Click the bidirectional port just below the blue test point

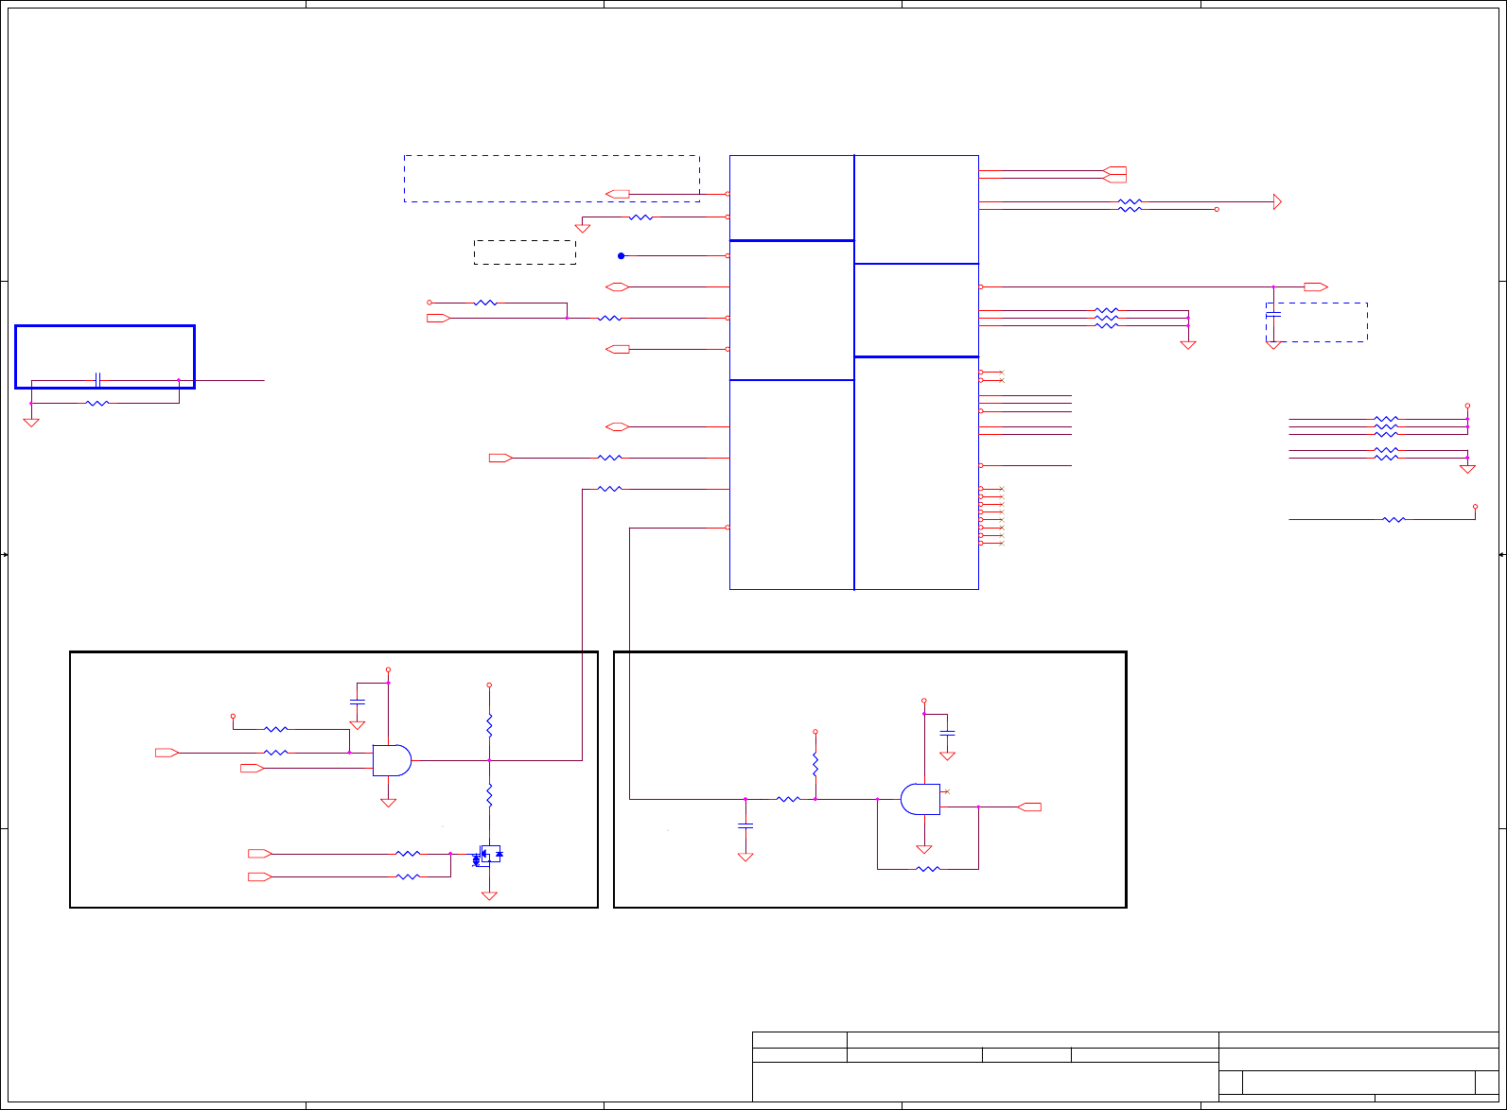[618, 286]
